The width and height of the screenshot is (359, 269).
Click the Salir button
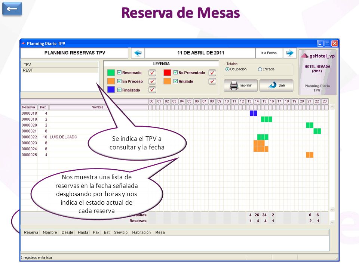pyautogui.click(x=276, y=86)
